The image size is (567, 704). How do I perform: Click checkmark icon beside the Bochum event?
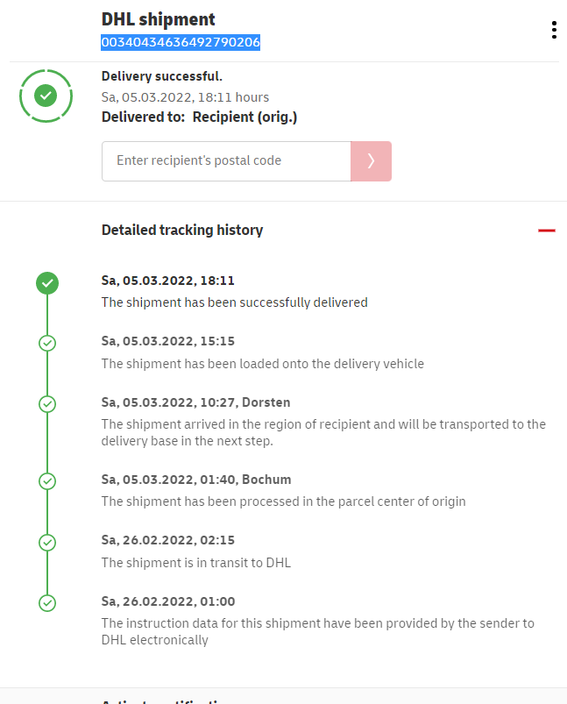(47, 481)
